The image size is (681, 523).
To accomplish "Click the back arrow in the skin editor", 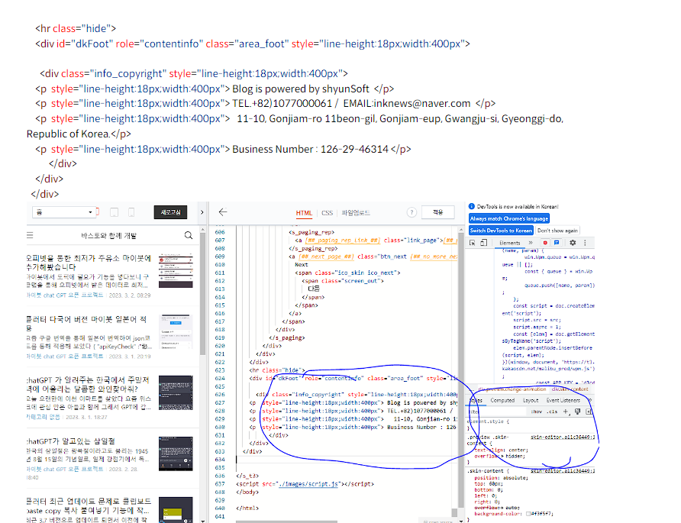I will tap(223, 212).
